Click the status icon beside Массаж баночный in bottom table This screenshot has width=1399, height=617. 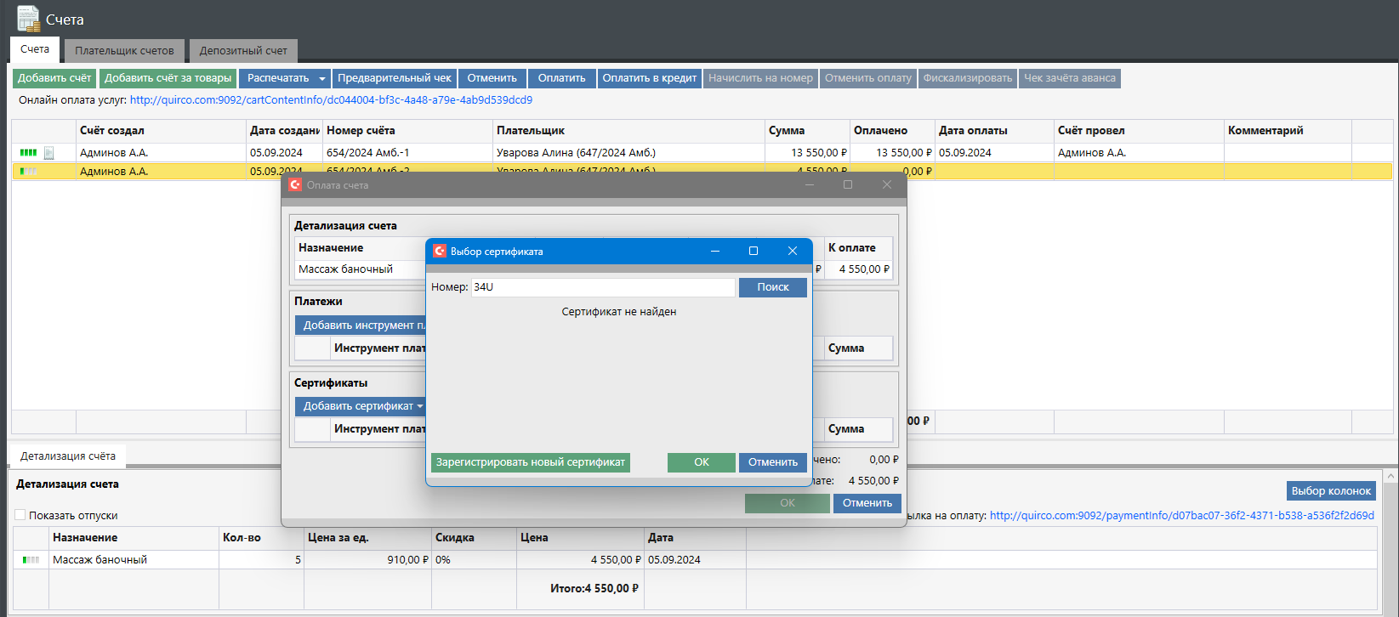pyautogui.click(x=31, y=560)
